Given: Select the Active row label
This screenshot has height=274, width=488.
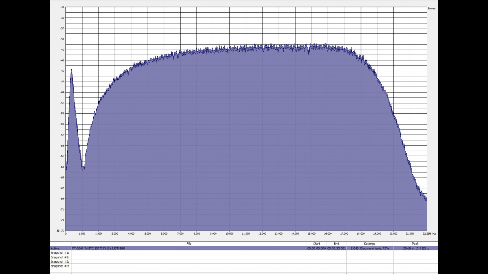Looking at the screenshot, I should (55, 248).
